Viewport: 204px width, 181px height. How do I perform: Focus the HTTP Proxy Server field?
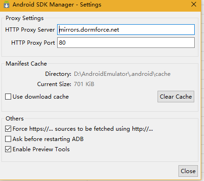(x=126, y=29)
